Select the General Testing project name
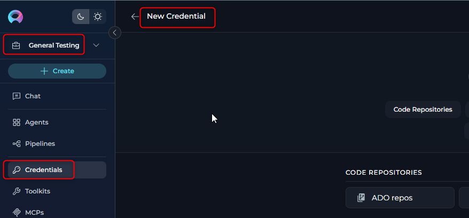The height and width of the screenshot is (218, 469). click(x=54, y=45)
